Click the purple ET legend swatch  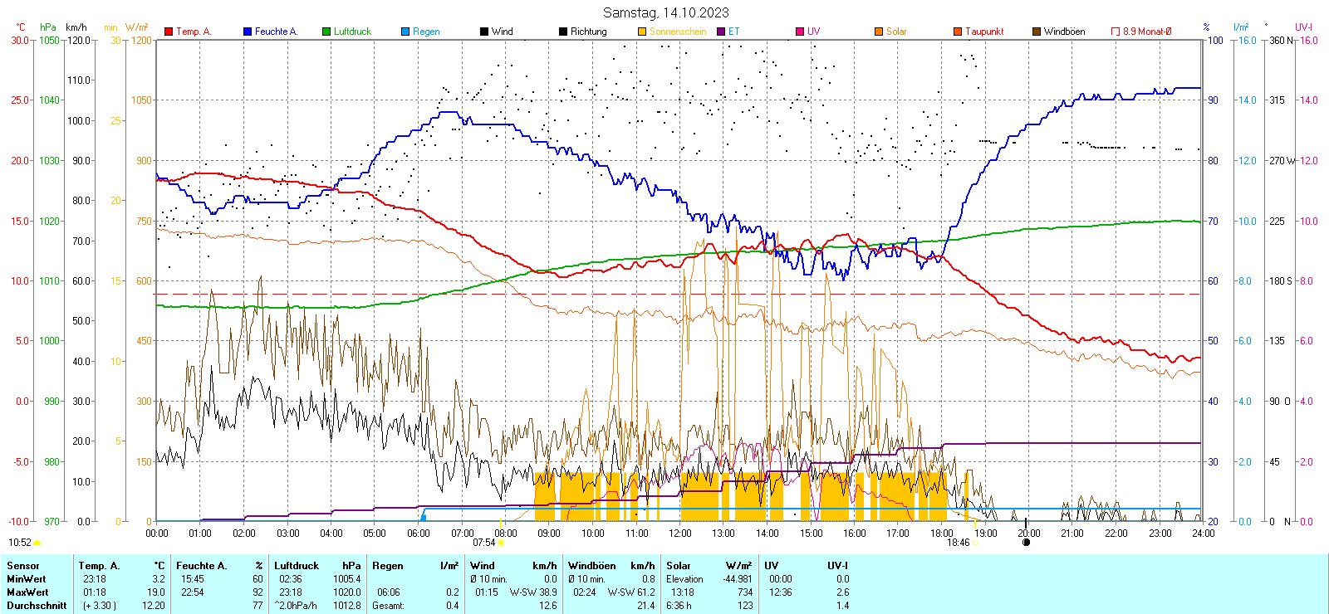pos(721,32)
